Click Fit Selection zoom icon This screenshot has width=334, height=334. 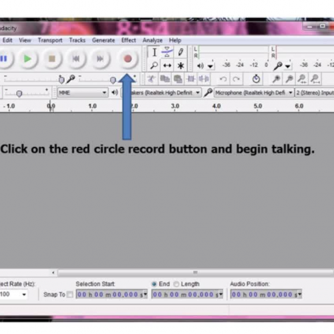point(302,79)
